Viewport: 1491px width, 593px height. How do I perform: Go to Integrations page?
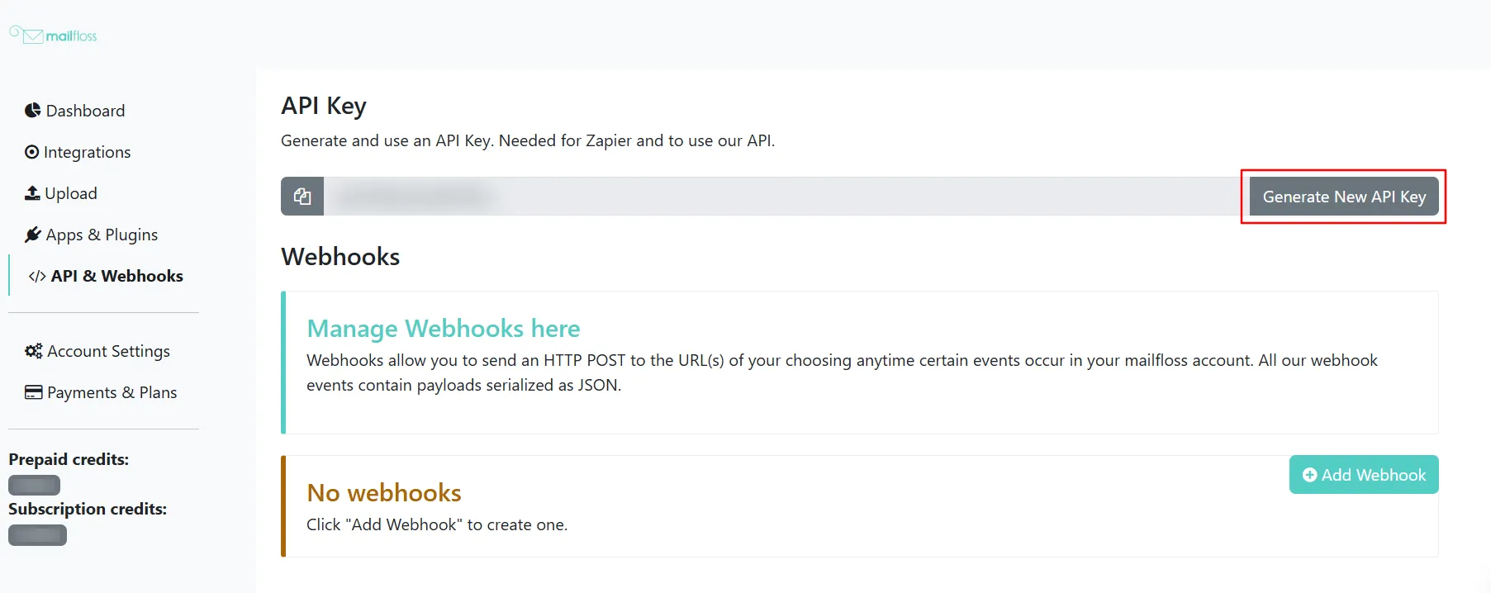point(78,152)
